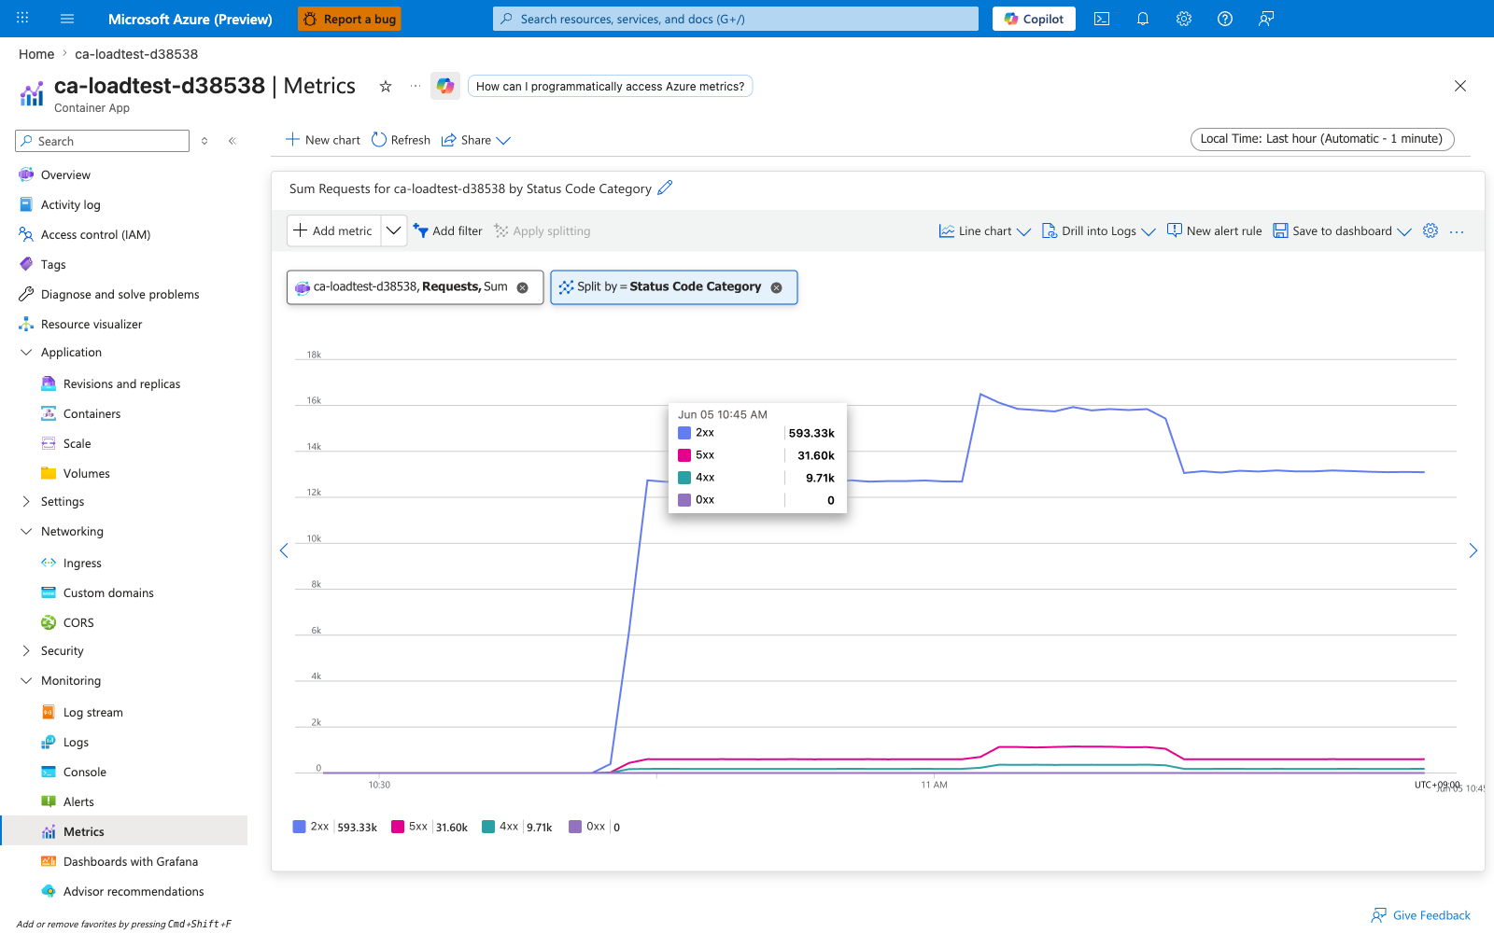Open the Drill into Logs dropdown

coord(1098,230)
